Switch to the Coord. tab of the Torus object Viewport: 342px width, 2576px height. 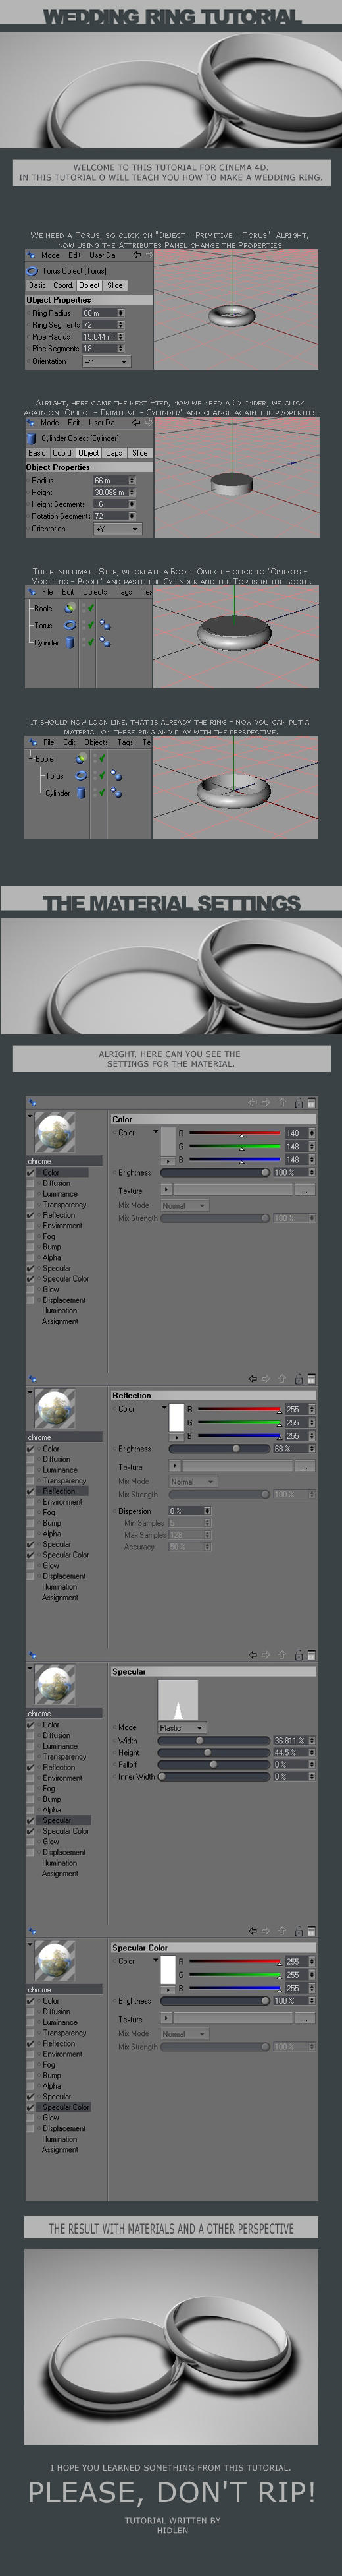point(63,285)
